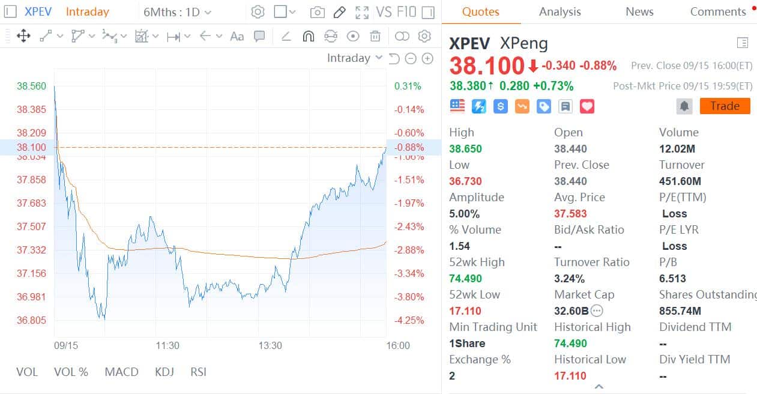Toggle the crosshair move tool
757x394 pixels.
pyautogui.click(x=24, y=36)
